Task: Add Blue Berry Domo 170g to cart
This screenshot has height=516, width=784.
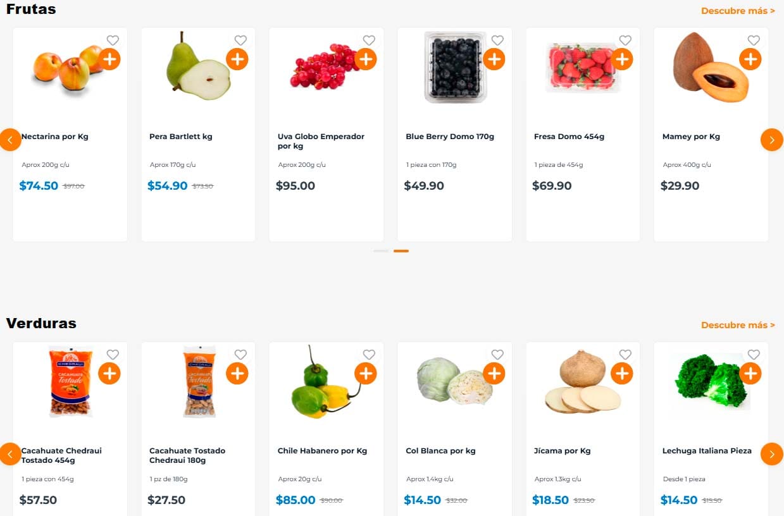Action: 494,59
